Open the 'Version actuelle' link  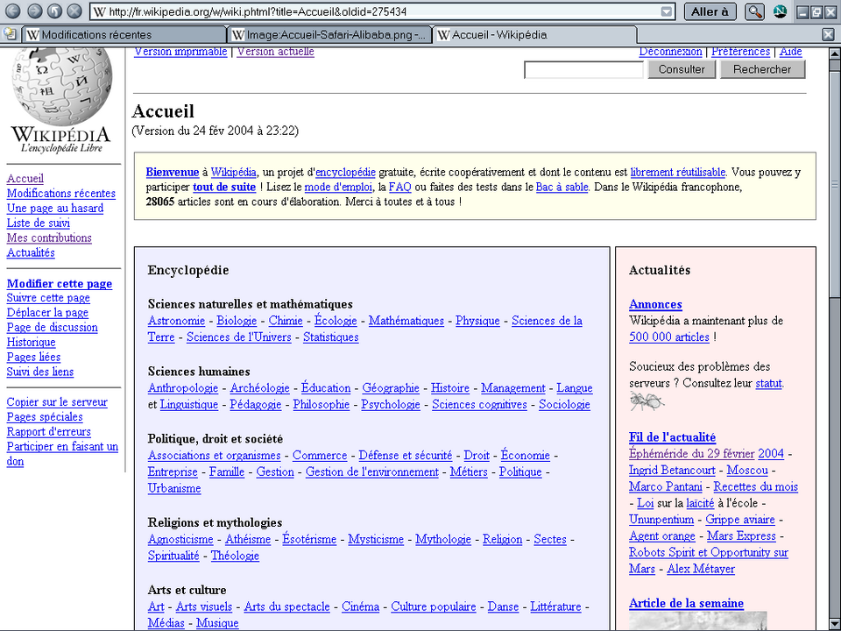pyautogui.click(x=276, y=52)
